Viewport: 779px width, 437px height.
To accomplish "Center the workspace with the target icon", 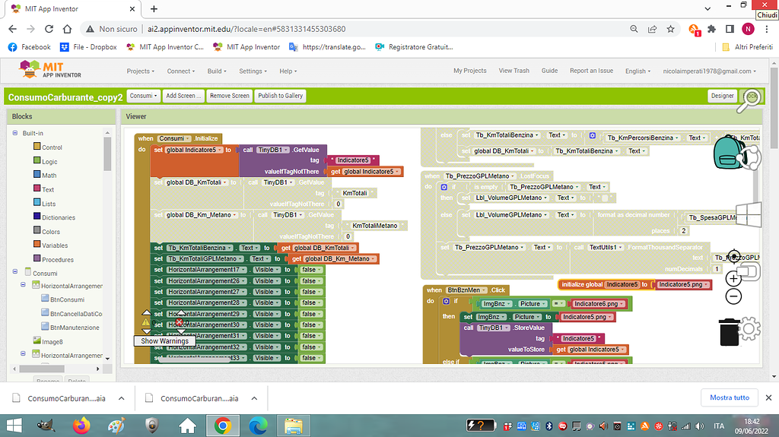I will click(734, 257).
